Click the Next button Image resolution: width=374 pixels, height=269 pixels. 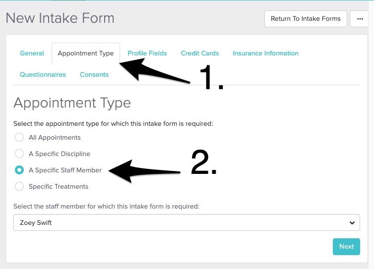[x=346, y=246]
